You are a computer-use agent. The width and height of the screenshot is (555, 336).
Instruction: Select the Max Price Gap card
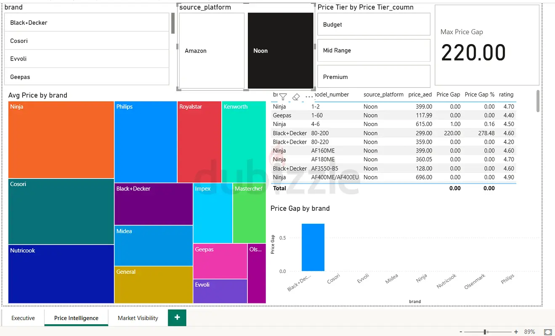coord(487,45)
